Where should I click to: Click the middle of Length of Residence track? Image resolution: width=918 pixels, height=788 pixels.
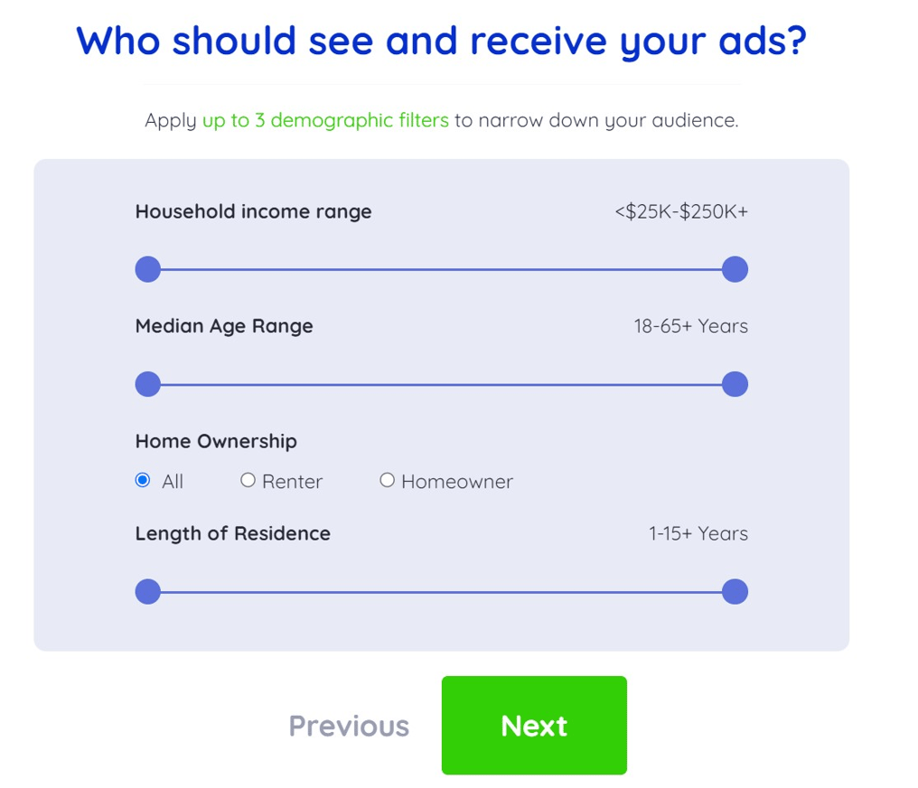pos(441,592)
